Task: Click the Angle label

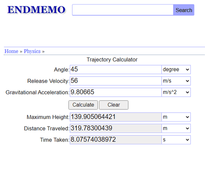Action: (61, 70)
